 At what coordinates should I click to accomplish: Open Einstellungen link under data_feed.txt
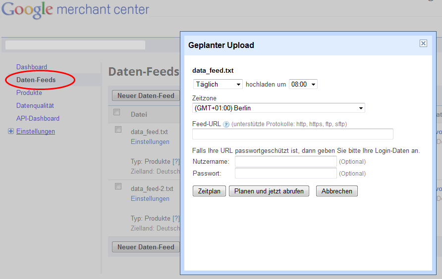tap(150, 142)
